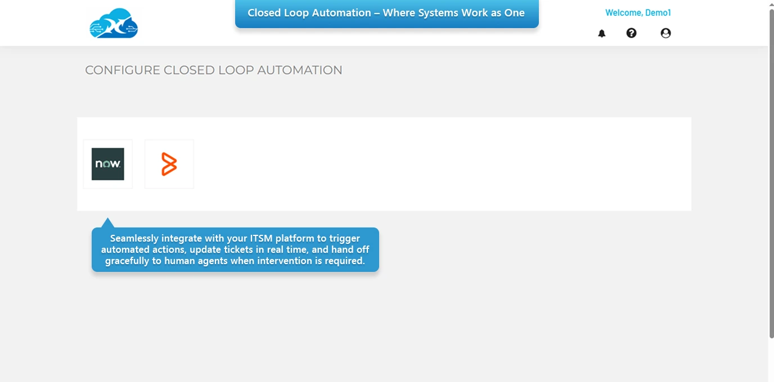
Task: Click the "Welcome, Demo1" link
Action: click(x=638, y=13)
